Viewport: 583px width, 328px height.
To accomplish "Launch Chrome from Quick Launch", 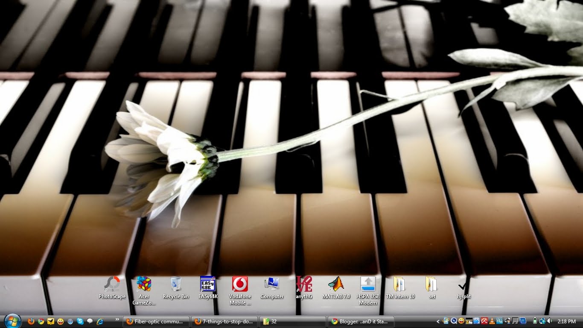I will (41, 321).
